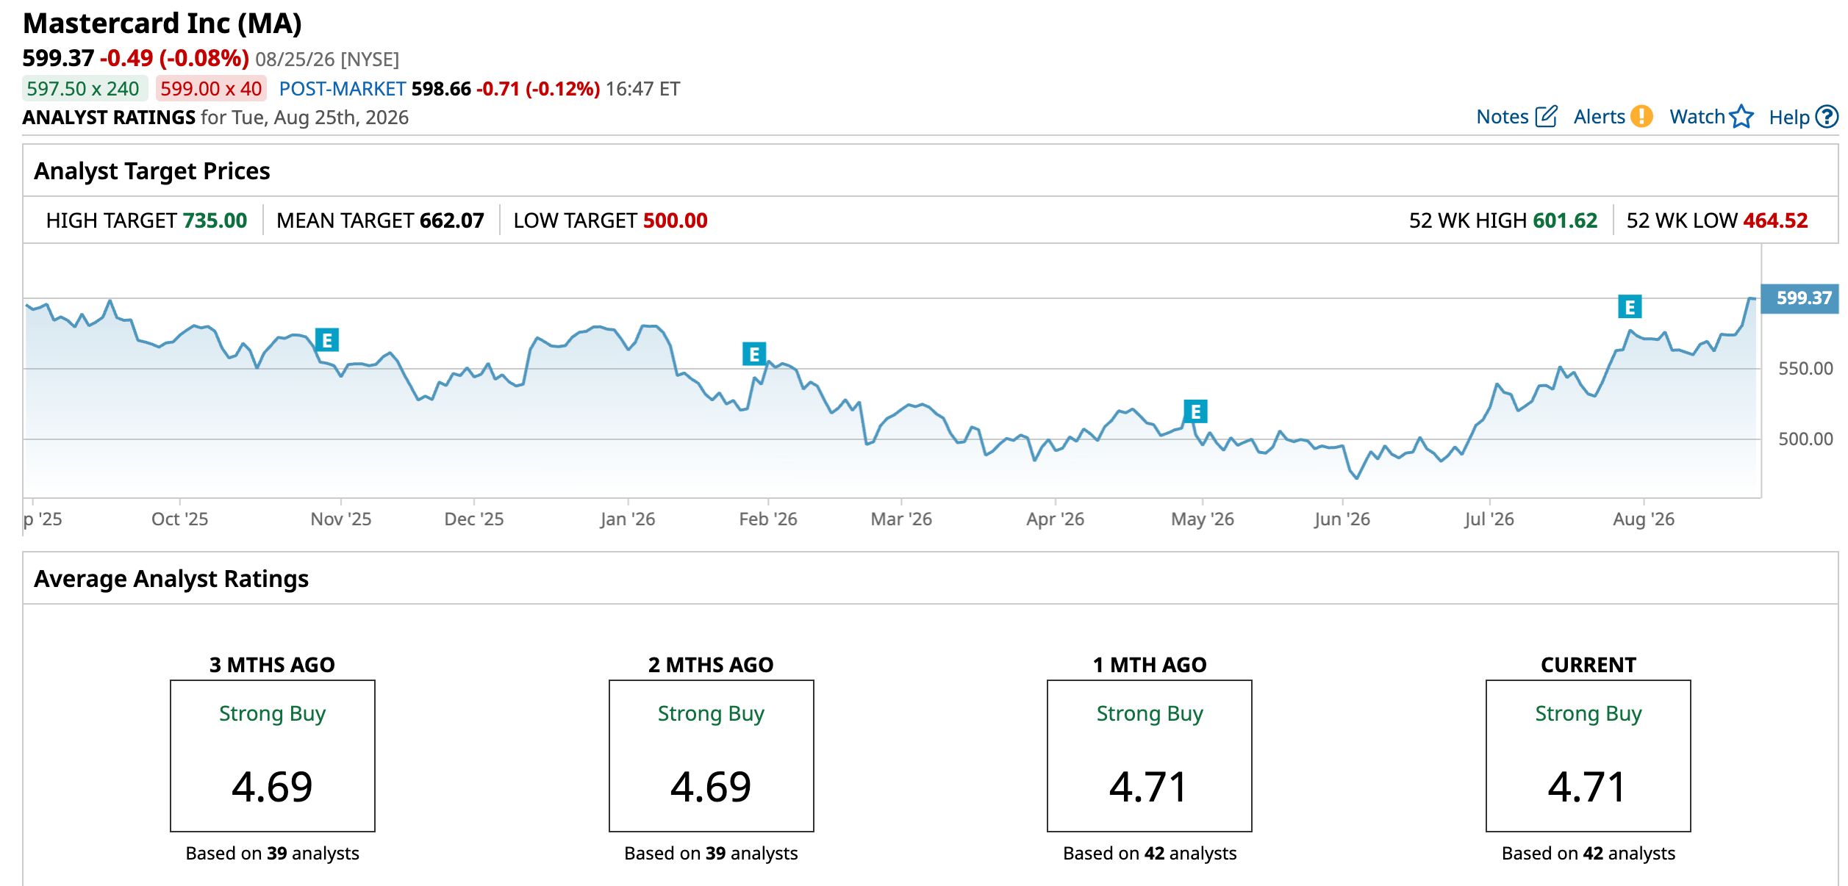Image resolution: width=1848 pixels, height=886 pixels.
Task: Click the green bid quote 597.50 x 240
Action: 85,89
